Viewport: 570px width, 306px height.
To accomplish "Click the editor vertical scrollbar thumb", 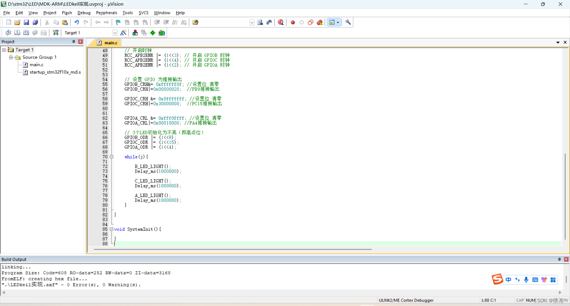I will click(565, 196).
